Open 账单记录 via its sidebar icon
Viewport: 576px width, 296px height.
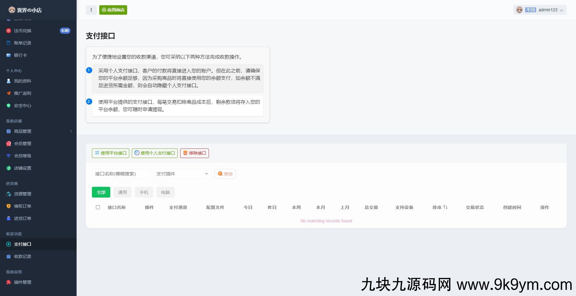pos(9,43)
